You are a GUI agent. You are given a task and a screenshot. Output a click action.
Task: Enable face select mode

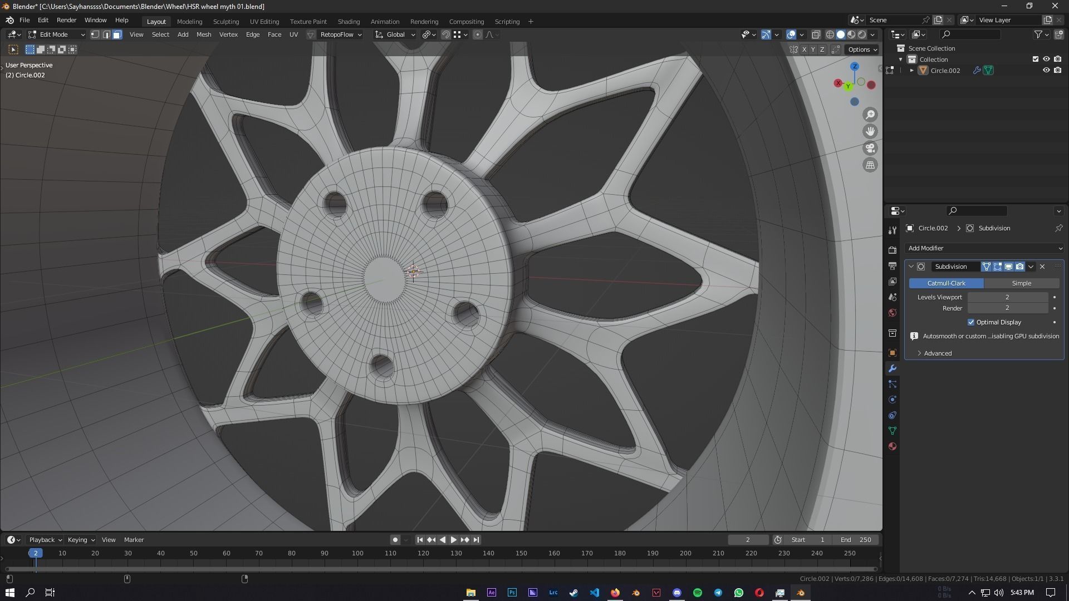tap(117, 35)
